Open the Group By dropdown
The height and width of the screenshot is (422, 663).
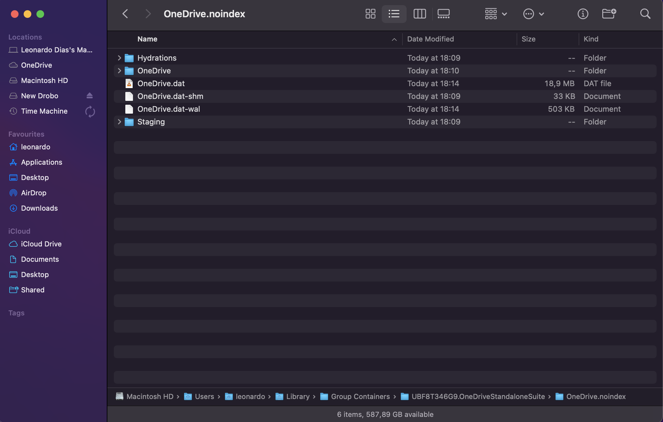tap(495, 14)
